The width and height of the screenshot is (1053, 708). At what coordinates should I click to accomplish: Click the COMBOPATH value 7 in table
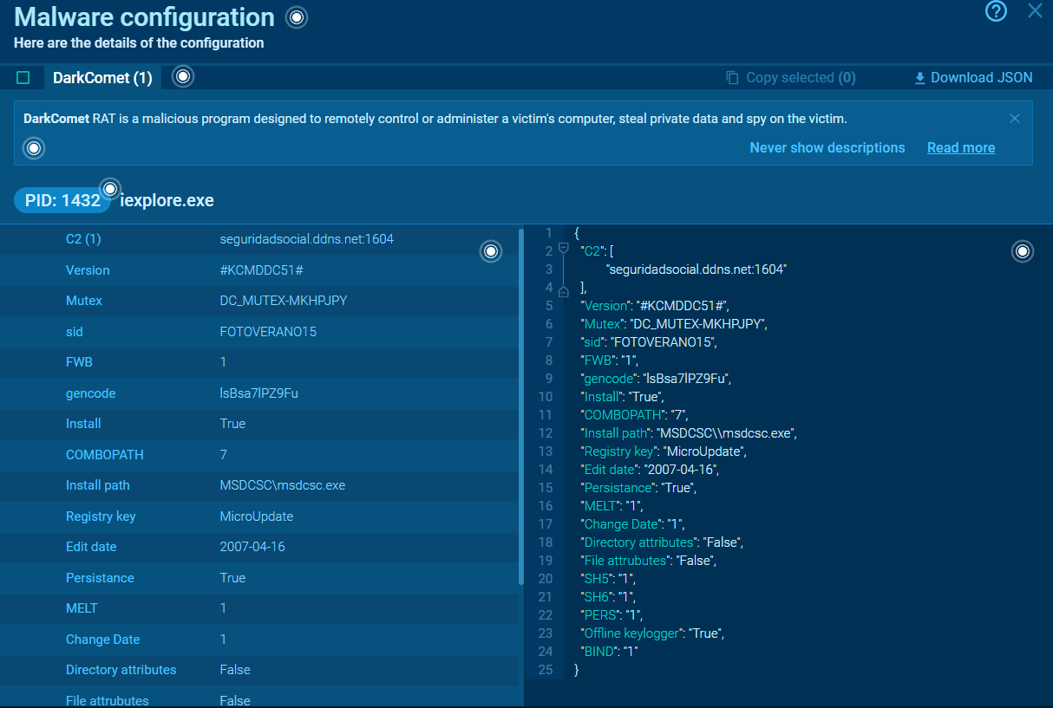[x=223, y=455]
